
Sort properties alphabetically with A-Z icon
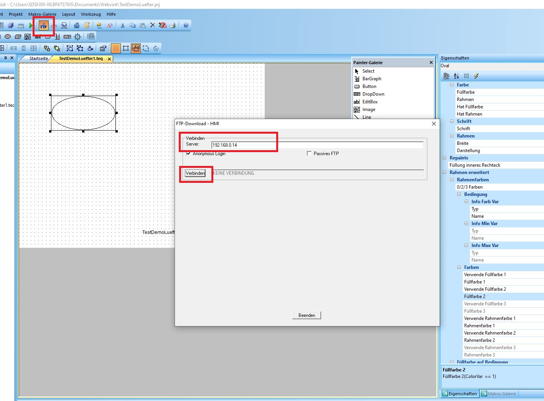(x=456, y=76)
